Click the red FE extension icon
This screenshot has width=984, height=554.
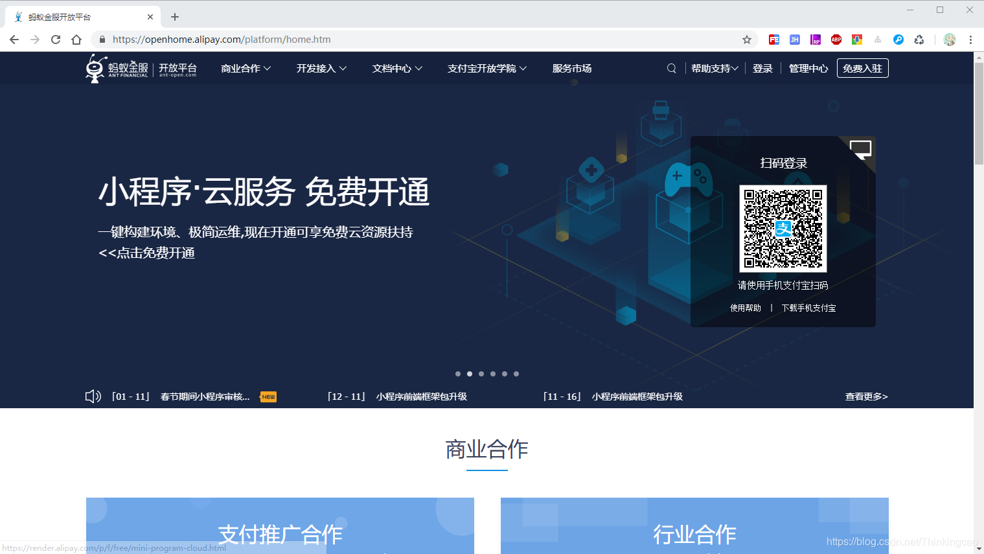click(774, 40)
